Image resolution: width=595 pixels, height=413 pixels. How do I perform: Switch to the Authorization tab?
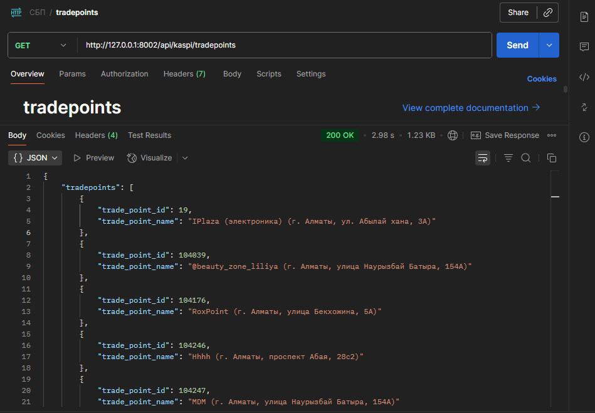pos(124,74)
